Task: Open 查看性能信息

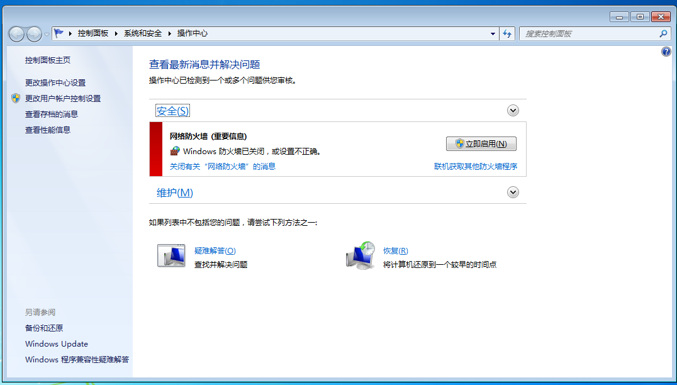Action: coord(47,130)
